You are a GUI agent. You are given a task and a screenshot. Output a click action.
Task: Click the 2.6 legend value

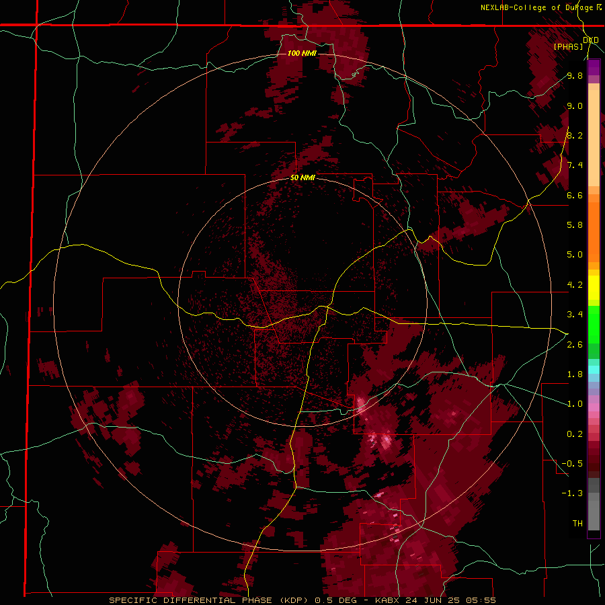click(575, 345)
